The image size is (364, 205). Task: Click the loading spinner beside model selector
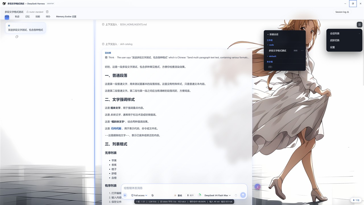pos(236,195)
